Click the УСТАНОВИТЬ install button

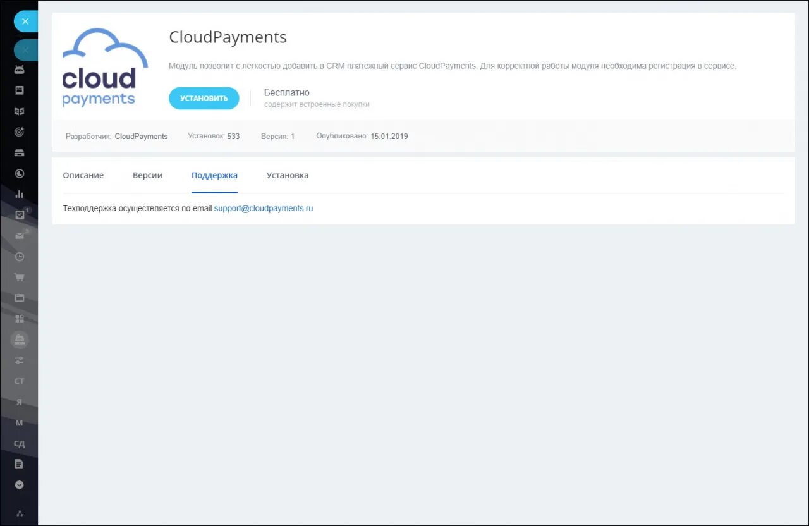[x=204, y=98]
